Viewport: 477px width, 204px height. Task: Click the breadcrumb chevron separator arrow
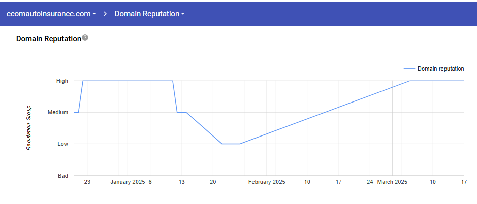[x=105, y=14]
